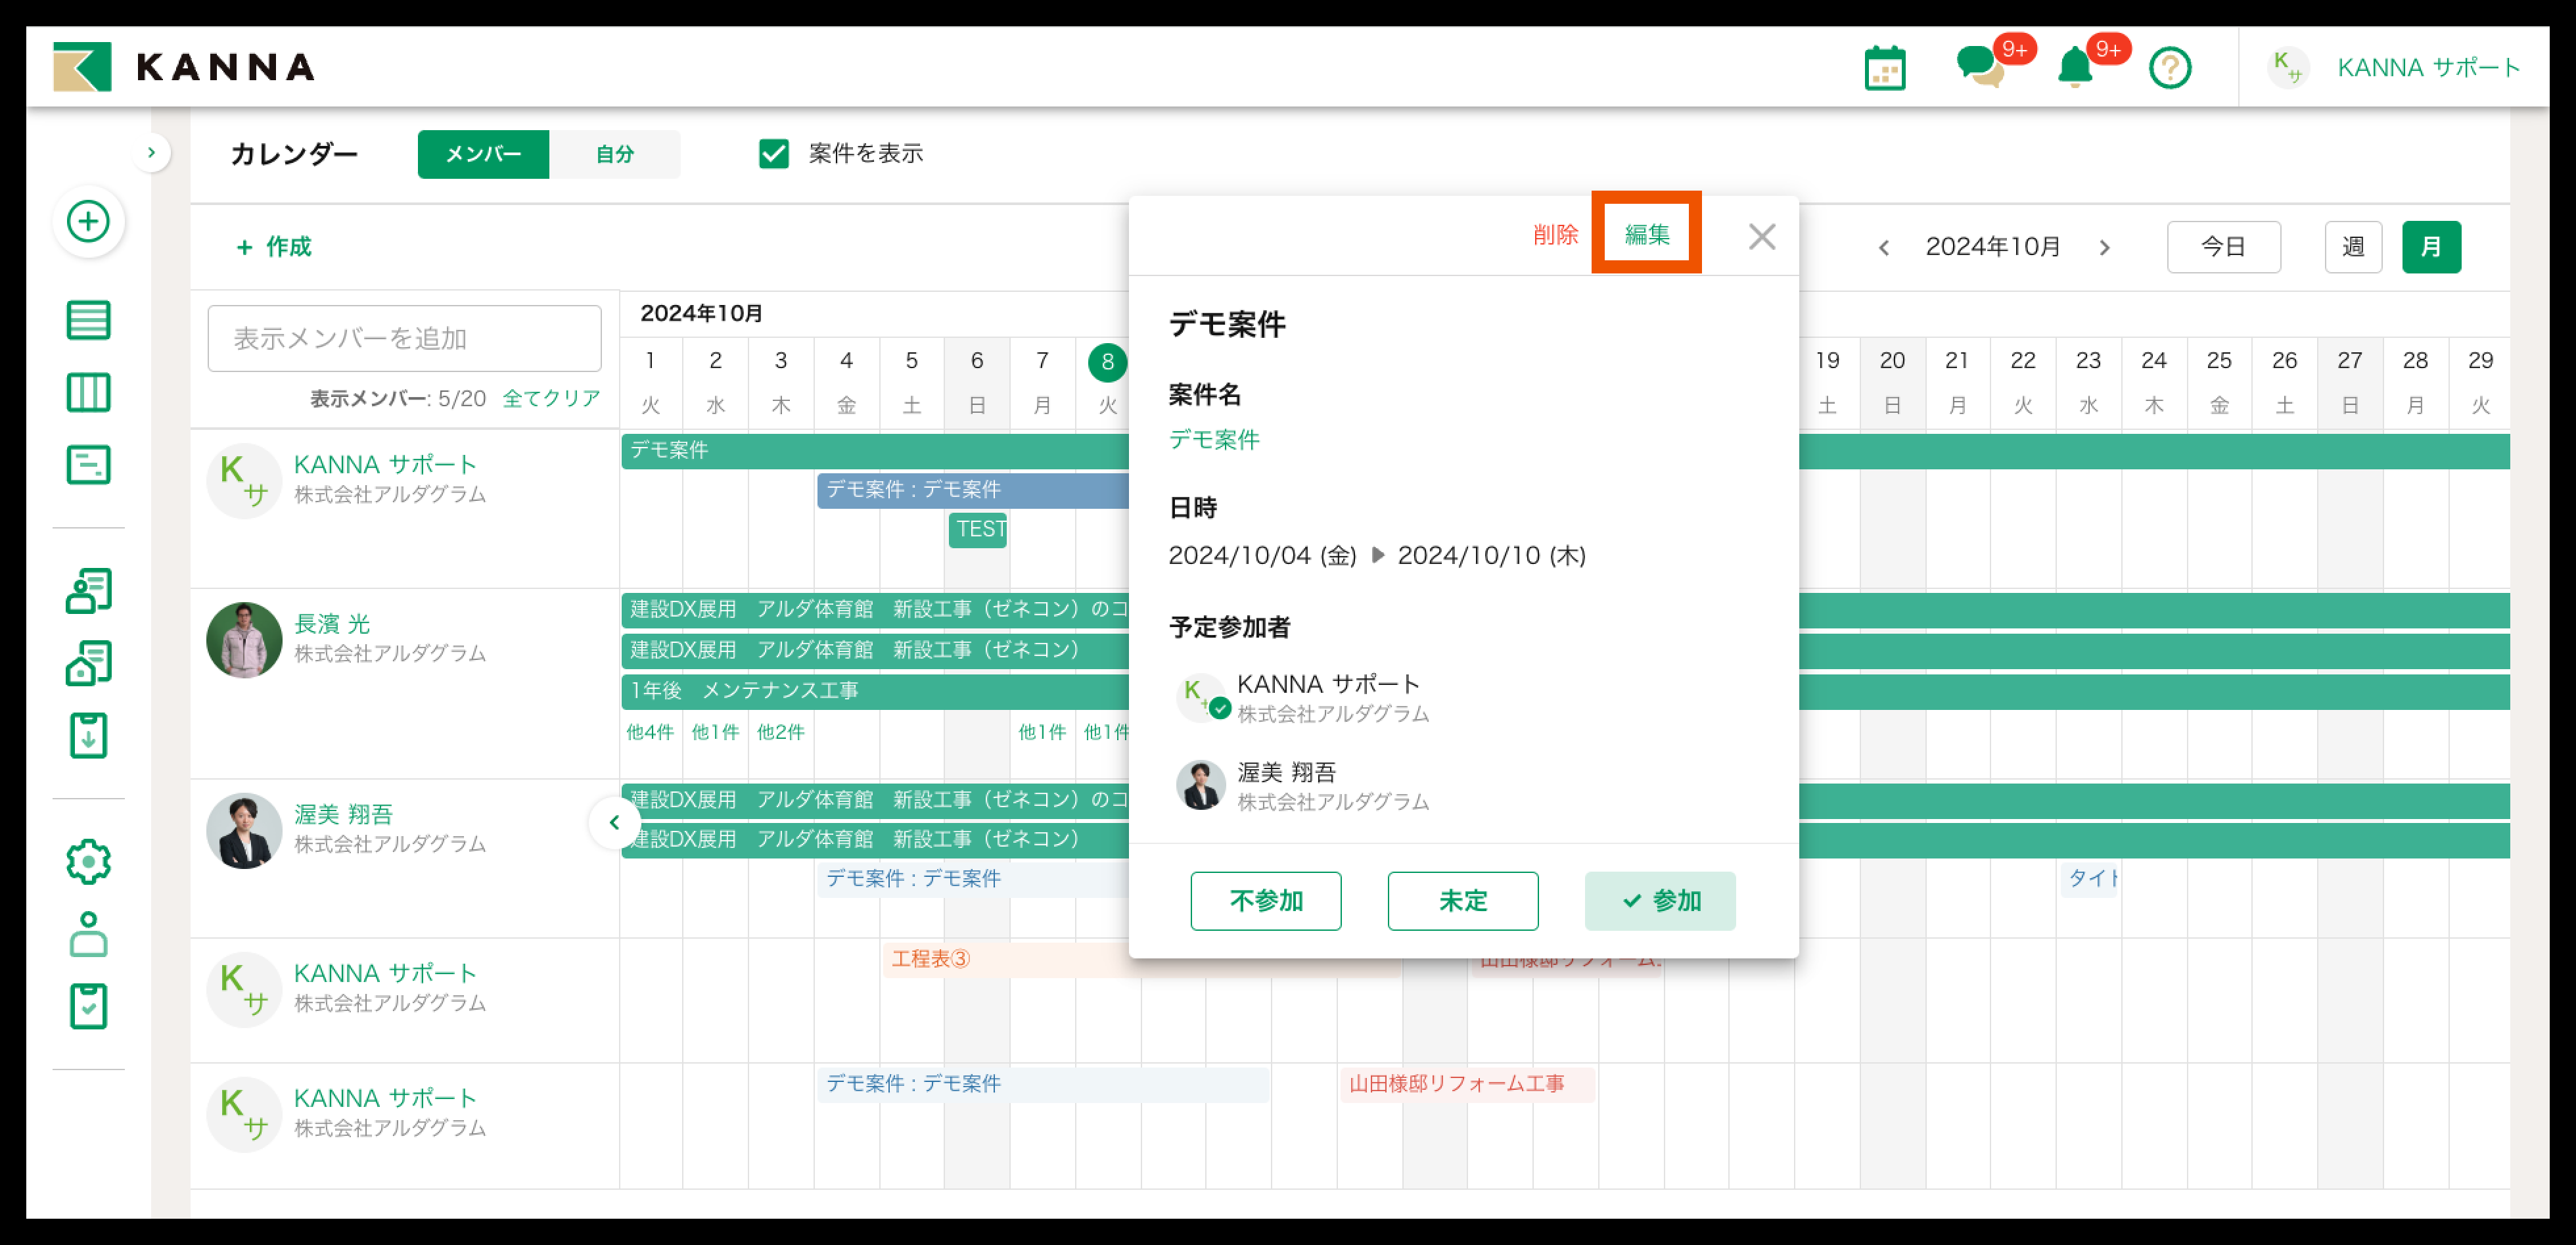
Task: Uncheck the 案件を表示 checkbox
Action: 775,154
